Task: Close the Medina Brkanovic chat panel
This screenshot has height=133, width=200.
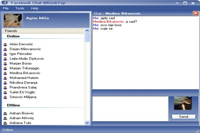Action: [x=196, y=13]
